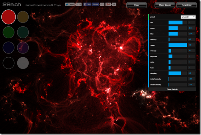The image size is (201, 135).
Task: Adjust the intensity slider
Action: tap(178, 39)
